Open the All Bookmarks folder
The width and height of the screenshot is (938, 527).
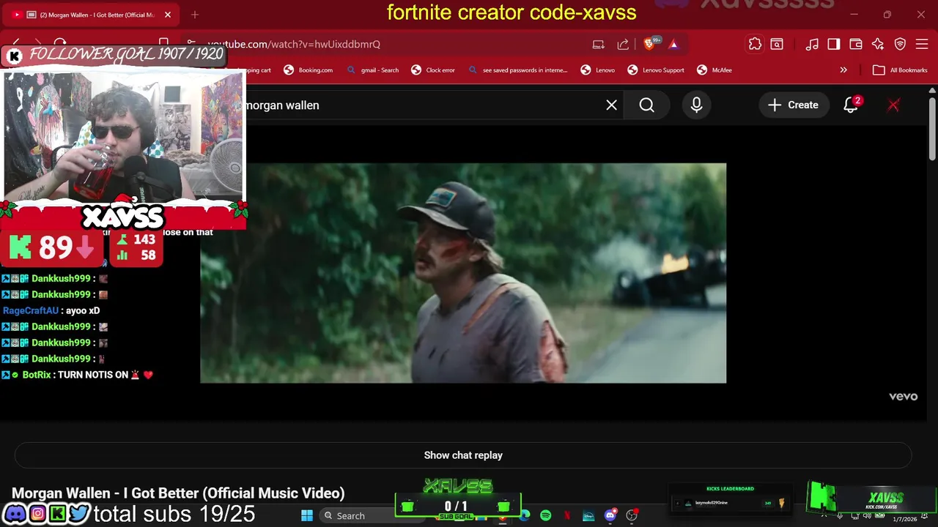pyautogui.click(x=901, y=70)
